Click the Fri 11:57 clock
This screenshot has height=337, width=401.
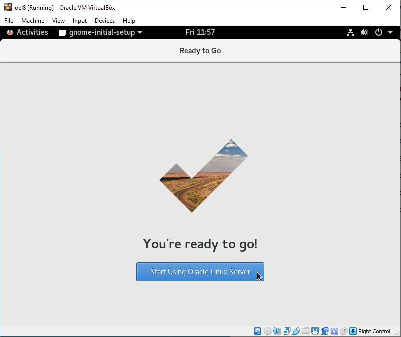pos(200,32)
